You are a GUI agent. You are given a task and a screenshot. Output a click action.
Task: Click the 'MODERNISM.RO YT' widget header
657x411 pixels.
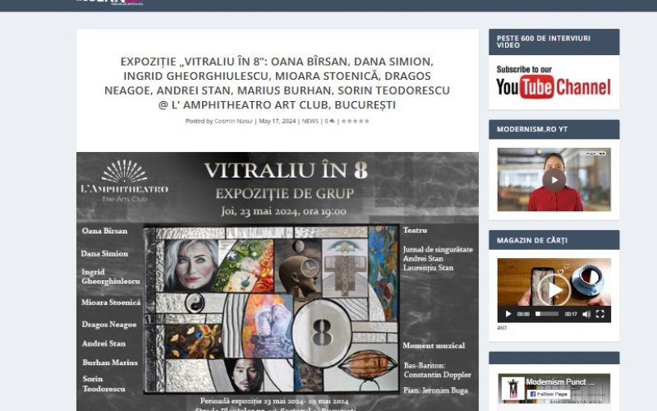tap(554, 129)
